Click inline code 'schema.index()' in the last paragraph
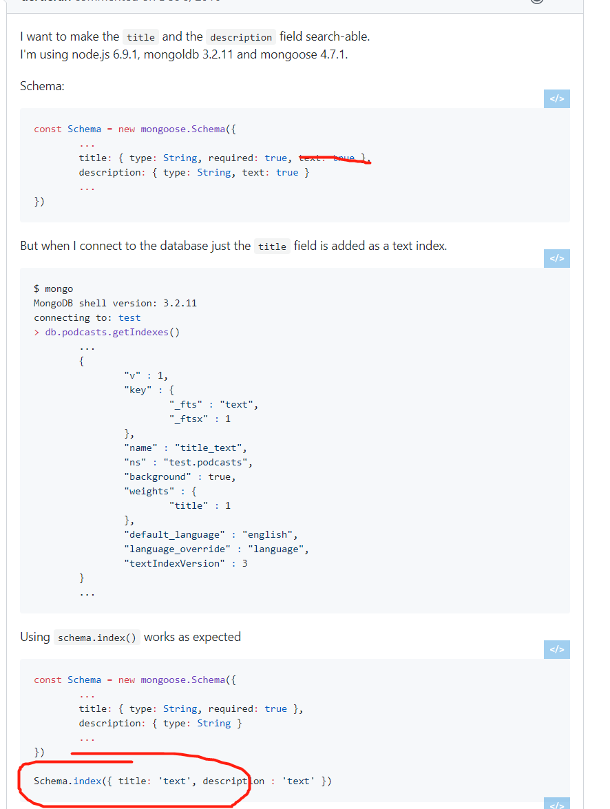The image size is (610, 809). tap(97, 638)
